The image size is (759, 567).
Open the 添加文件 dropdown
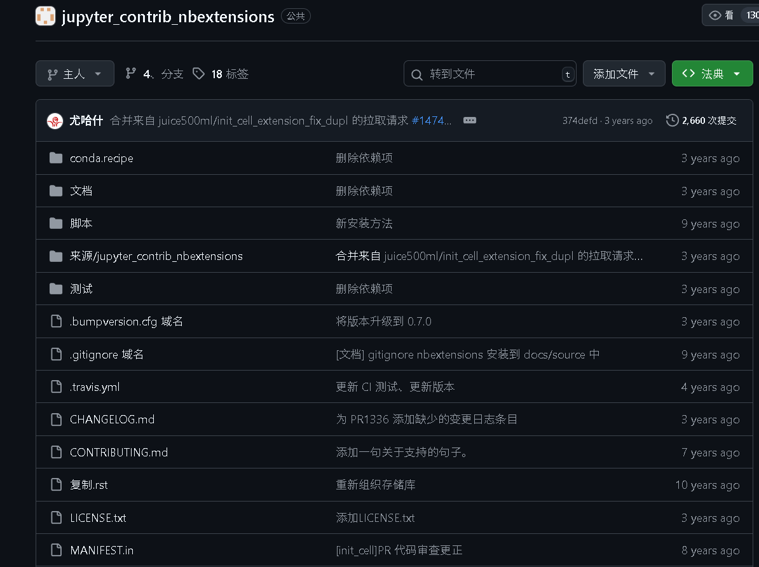tap(624, 74)
